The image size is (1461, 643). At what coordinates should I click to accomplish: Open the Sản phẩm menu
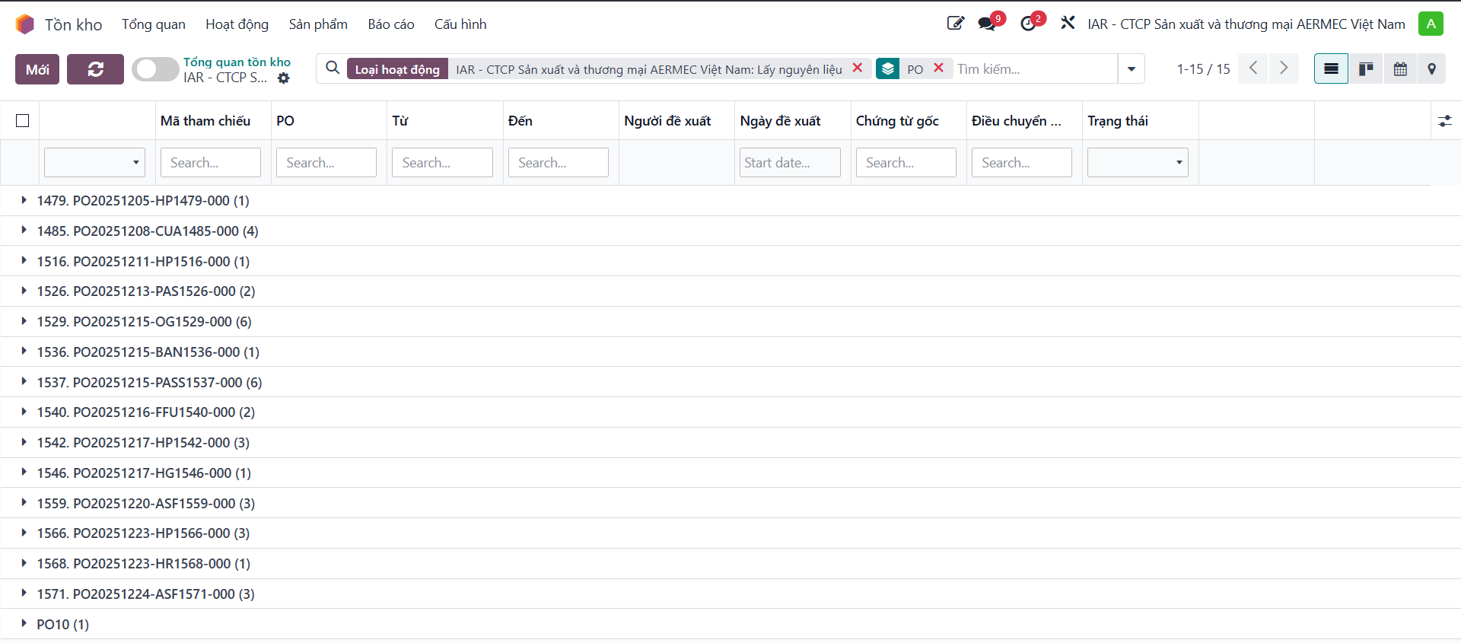pyautogui.click(x=318, y=24)
